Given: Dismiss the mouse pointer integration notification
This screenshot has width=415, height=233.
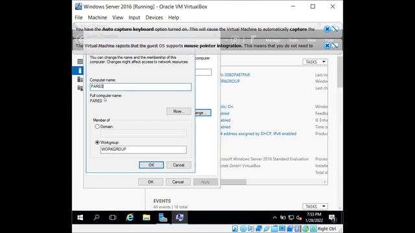Looking at the screenshot, I should pyautogui.click(x=327, y=45).
